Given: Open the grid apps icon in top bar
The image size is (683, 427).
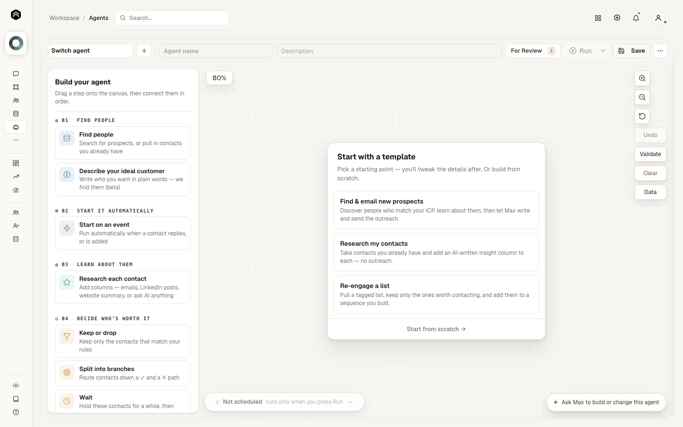Looking at the screenshot, I should tap(598, 18).
